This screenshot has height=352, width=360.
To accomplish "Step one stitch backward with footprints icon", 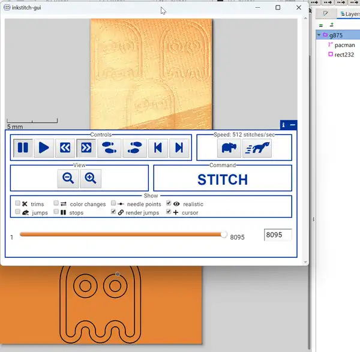I will click(x=109, y=148).
